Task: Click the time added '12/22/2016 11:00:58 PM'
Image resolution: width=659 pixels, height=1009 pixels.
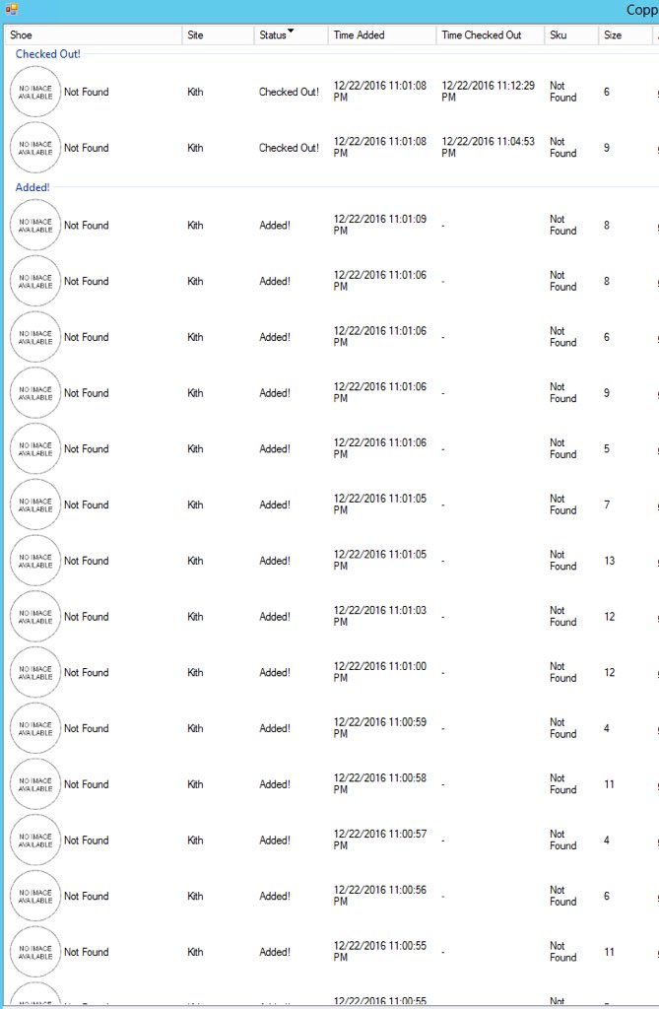Action: pyautogui.click(x=379, y=783)
